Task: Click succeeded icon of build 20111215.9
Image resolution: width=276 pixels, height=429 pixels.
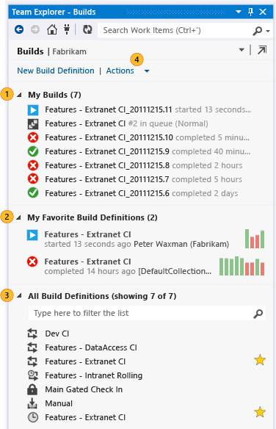Action: pyautogui.click(x=33, y=151)
